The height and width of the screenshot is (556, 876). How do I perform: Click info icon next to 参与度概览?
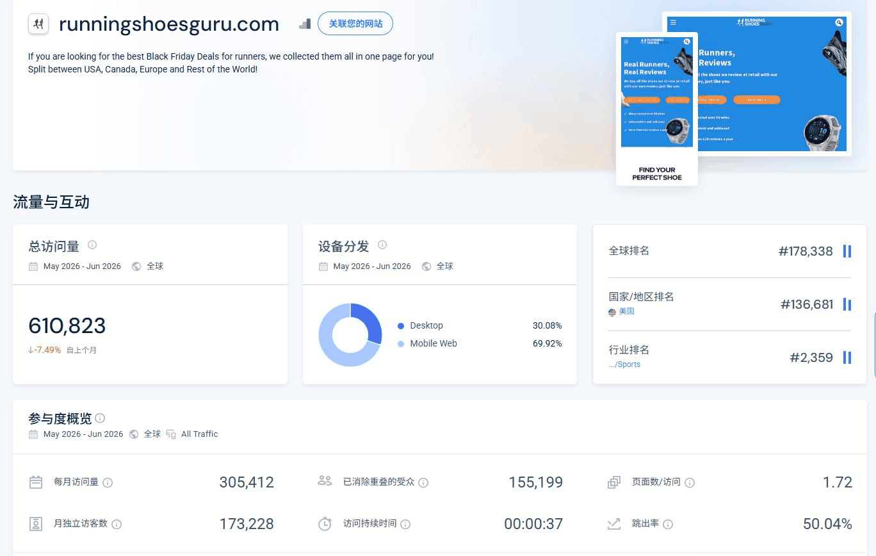(x=100, y=418)
